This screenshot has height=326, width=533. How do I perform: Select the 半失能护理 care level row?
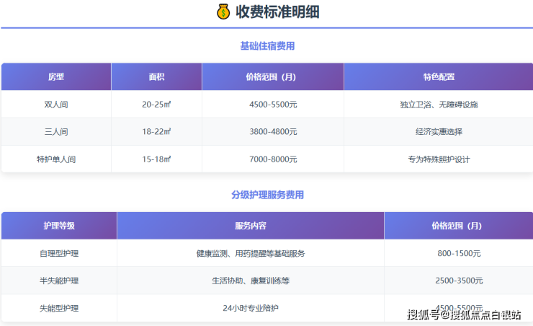pos(59,281)
